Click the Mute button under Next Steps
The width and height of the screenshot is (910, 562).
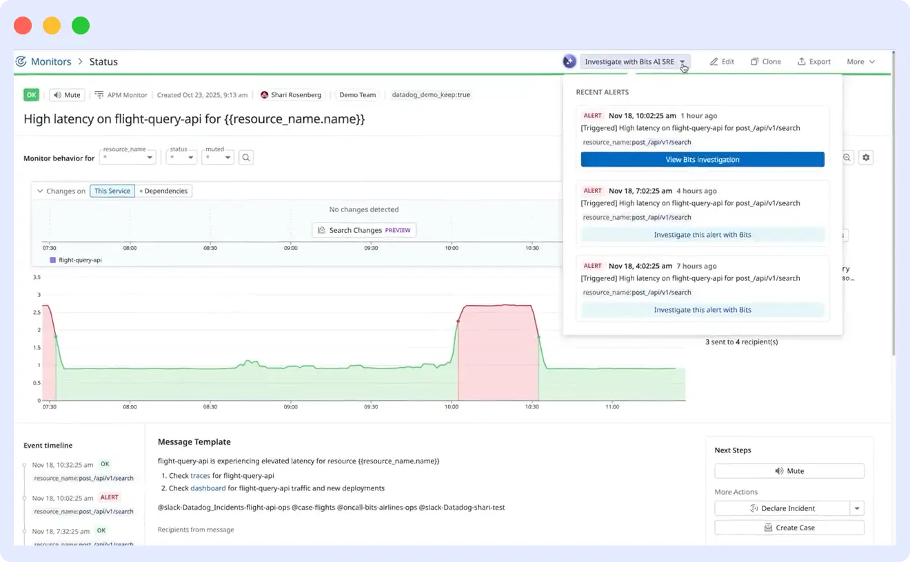[789, 471]
